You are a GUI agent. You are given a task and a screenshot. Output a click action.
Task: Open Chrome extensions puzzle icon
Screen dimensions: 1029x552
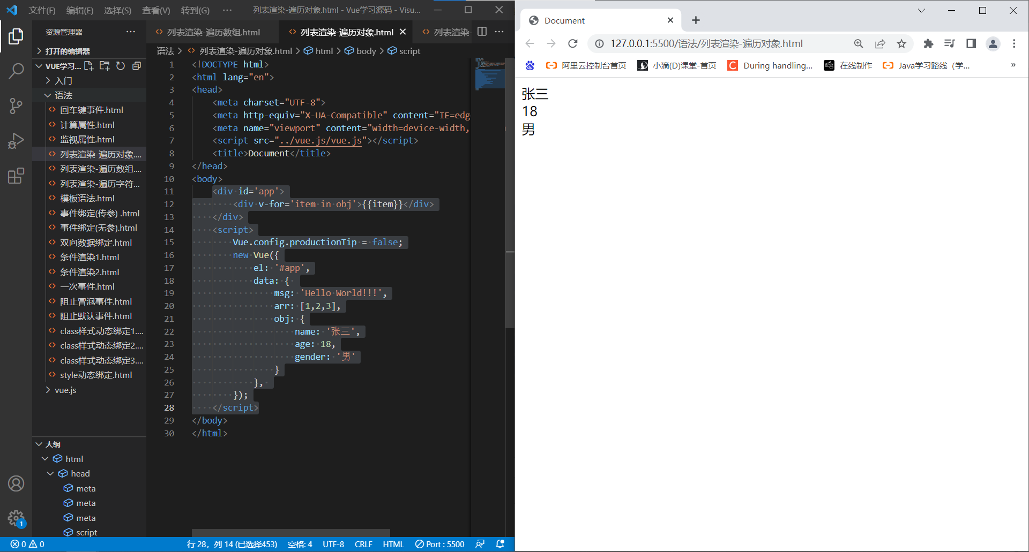pyautogui.click(x=928, y=44)
